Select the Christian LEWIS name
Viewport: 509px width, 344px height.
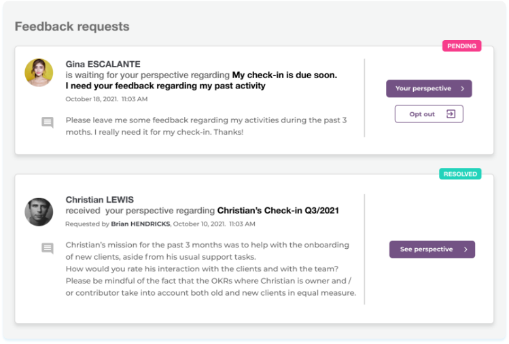pos(99,200)
